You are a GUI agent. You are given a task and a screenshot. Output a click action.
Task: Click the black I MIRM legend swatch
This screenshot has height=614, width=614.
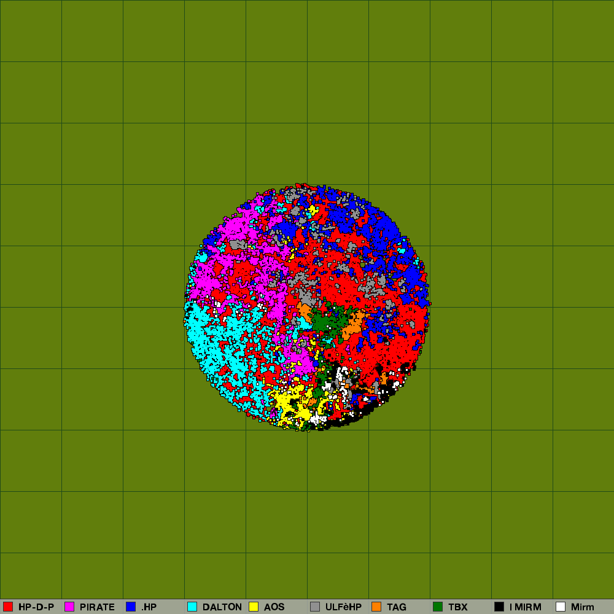pyautogui.click(x=499, y=607)
